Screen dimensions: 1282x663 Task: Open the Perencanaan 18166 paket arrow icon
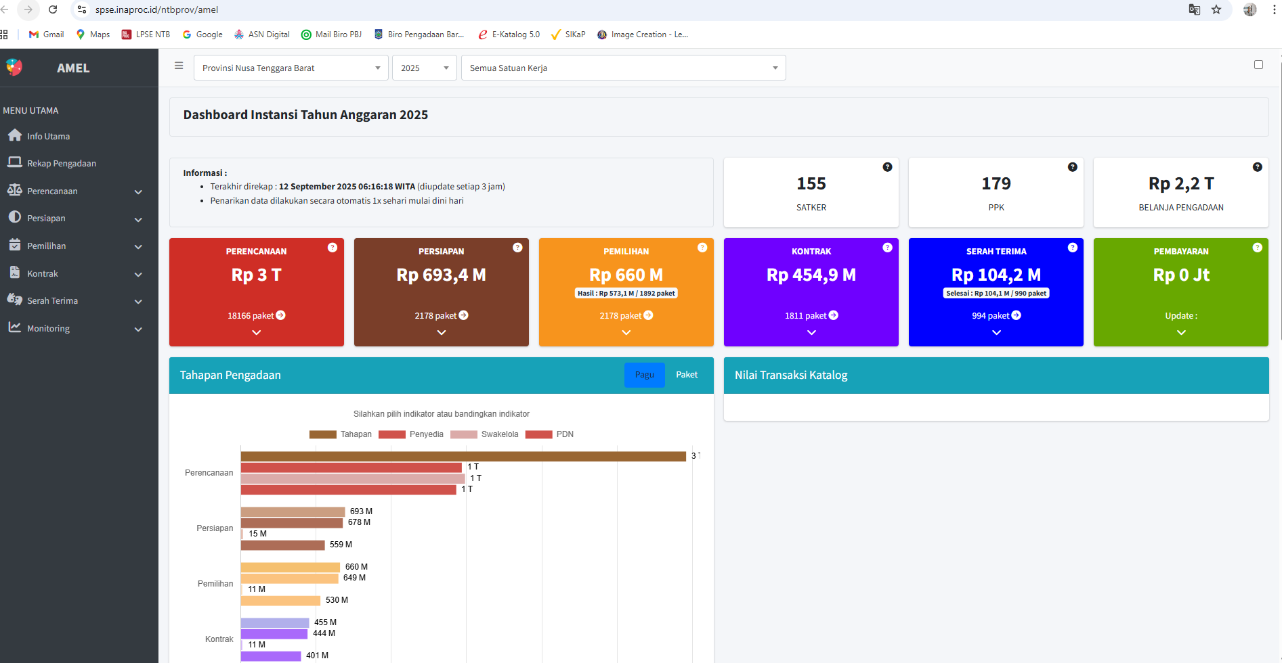tap(281, 315)
